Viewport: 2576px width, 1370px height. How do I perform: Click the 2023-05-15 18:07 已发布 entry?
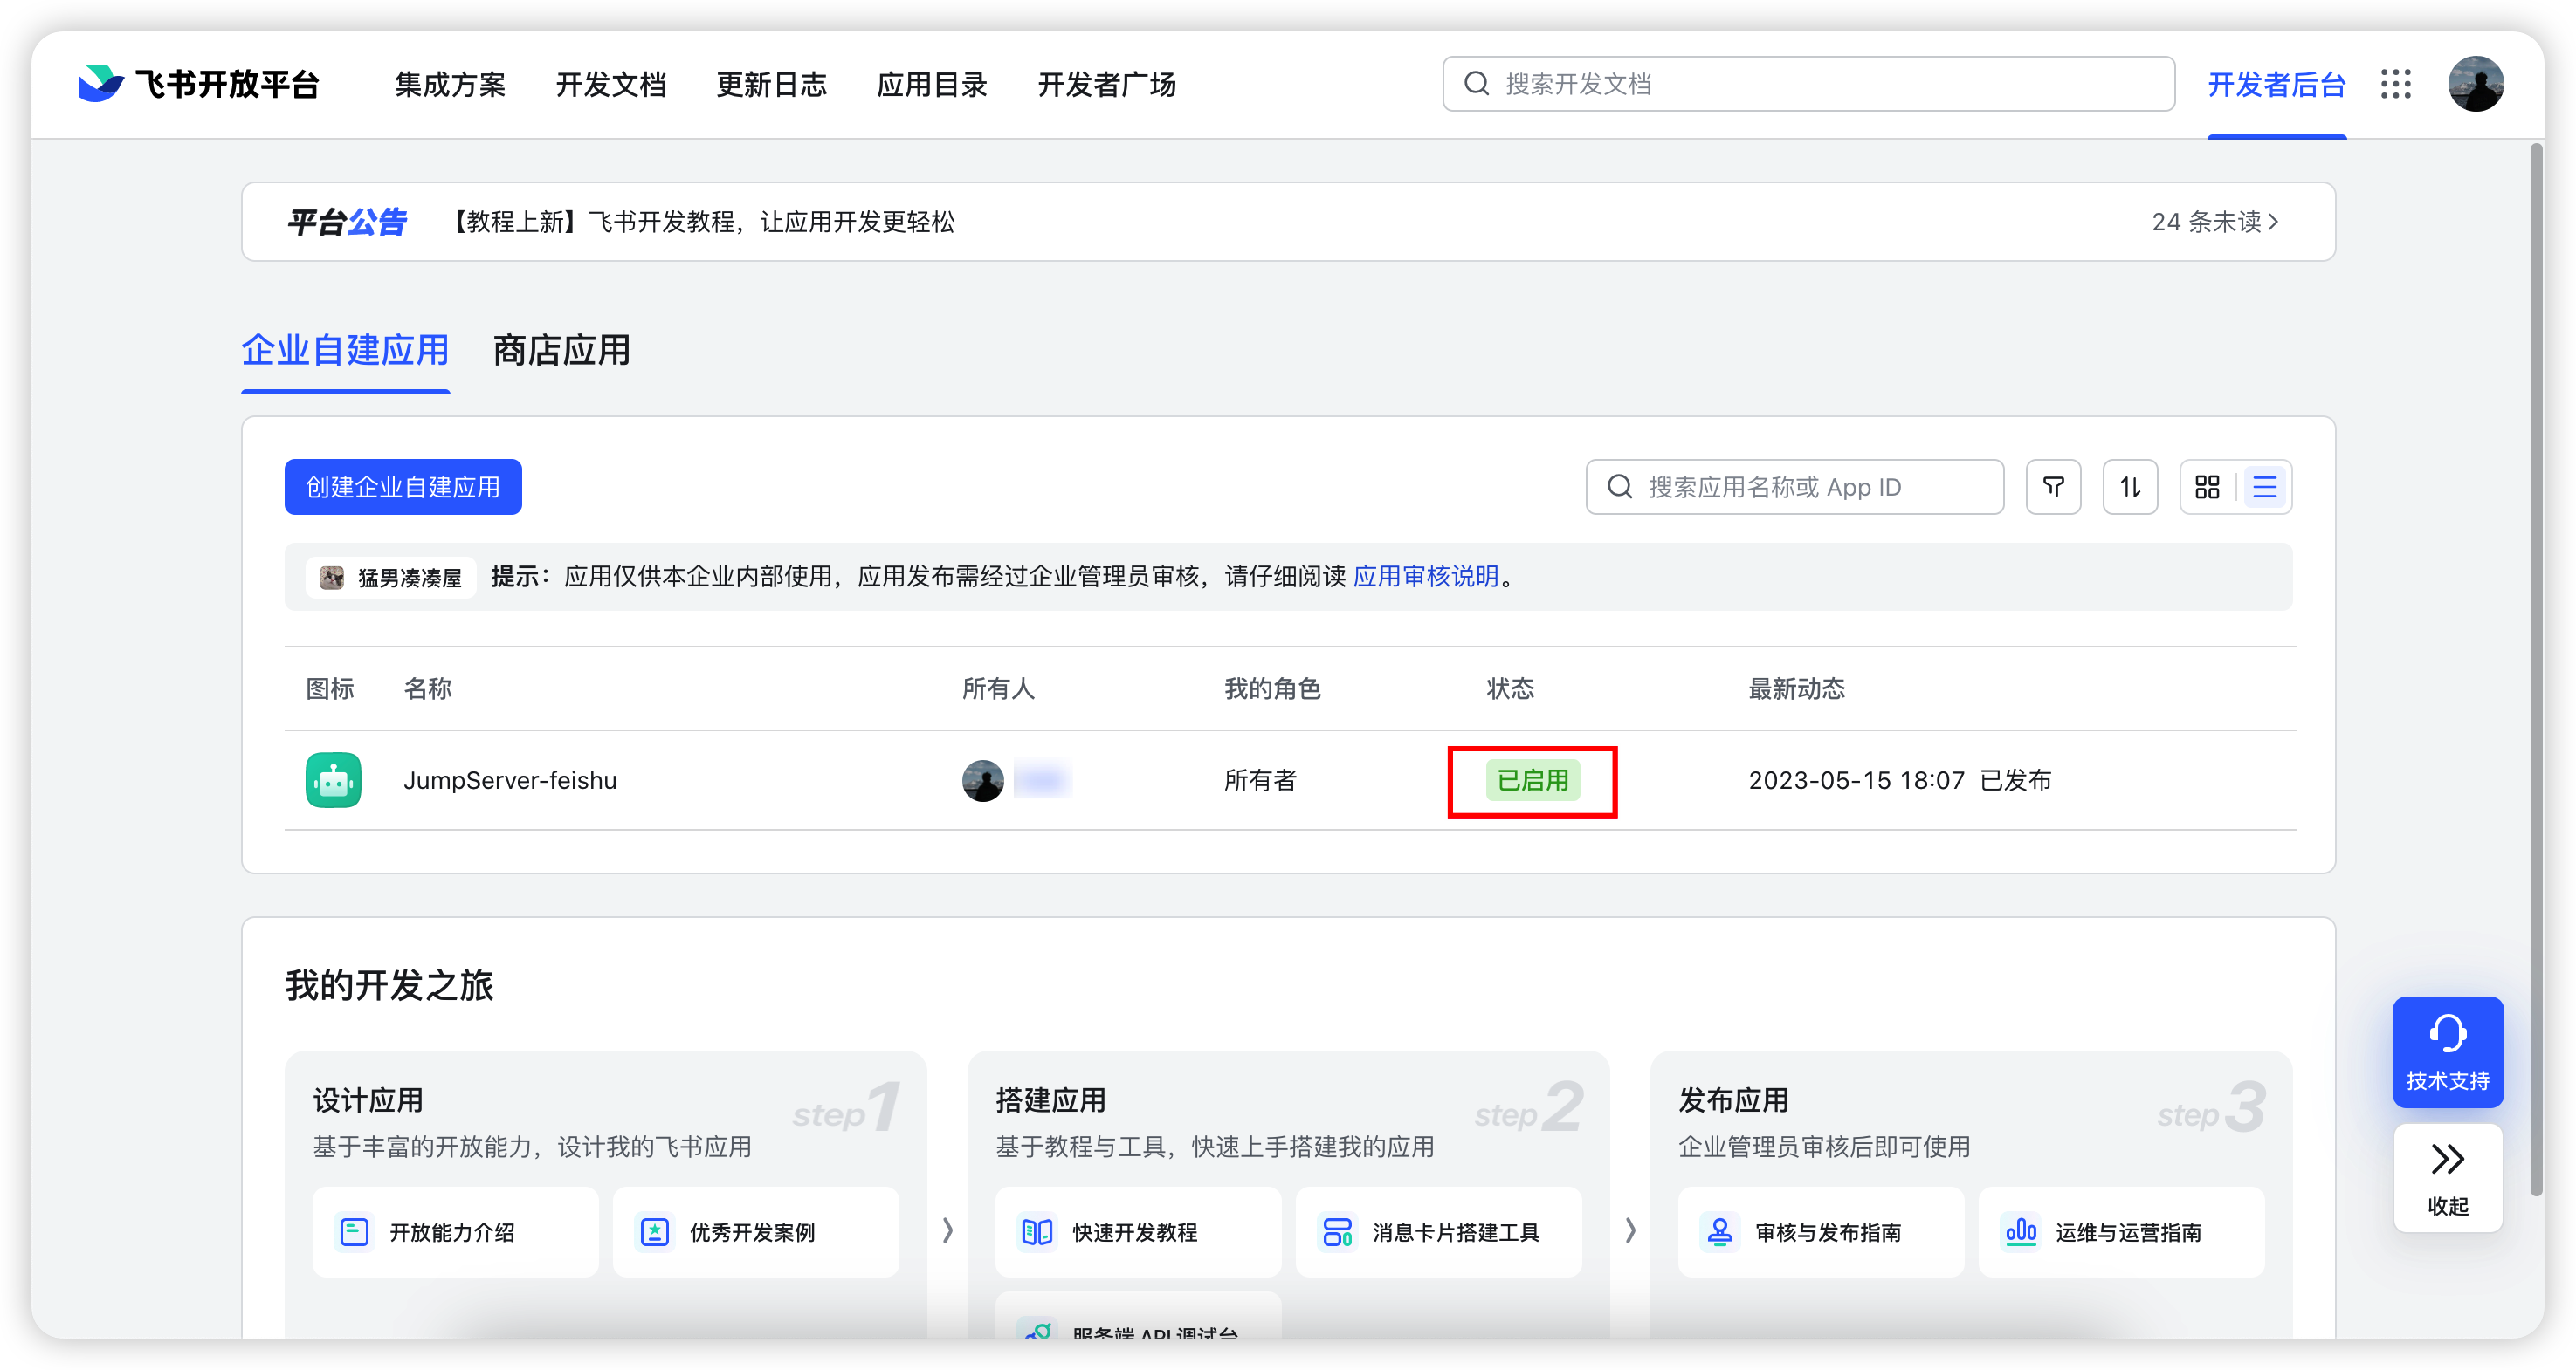[1899, 780]
